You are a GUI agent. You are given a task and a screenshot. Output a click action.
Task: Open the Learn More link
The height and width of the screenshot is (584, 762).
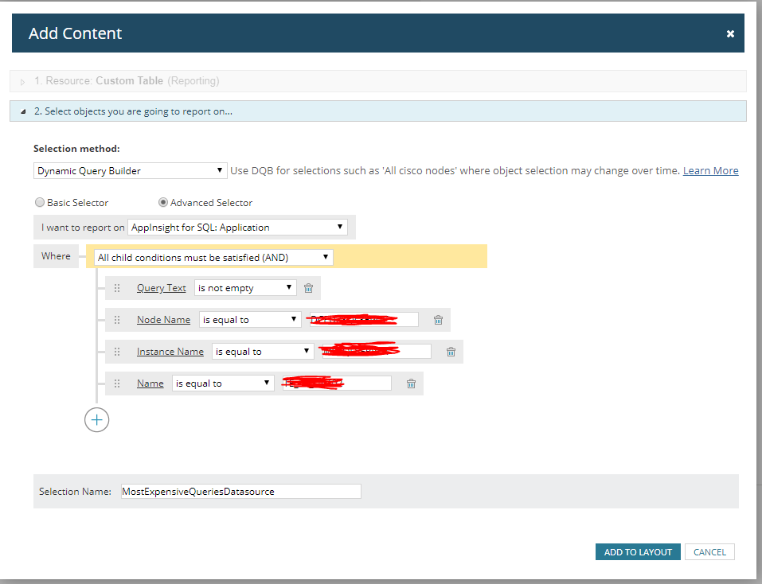coord(710,170)
